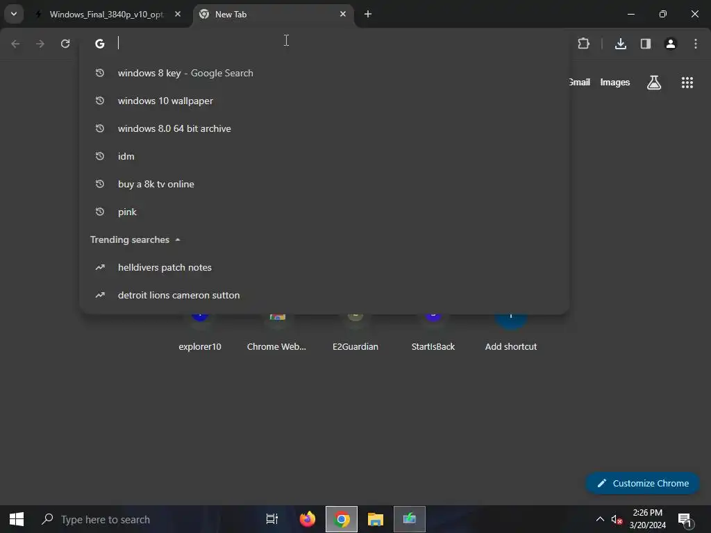
Task: Click the muted volume tray icon
Action: tap(617, 519)
